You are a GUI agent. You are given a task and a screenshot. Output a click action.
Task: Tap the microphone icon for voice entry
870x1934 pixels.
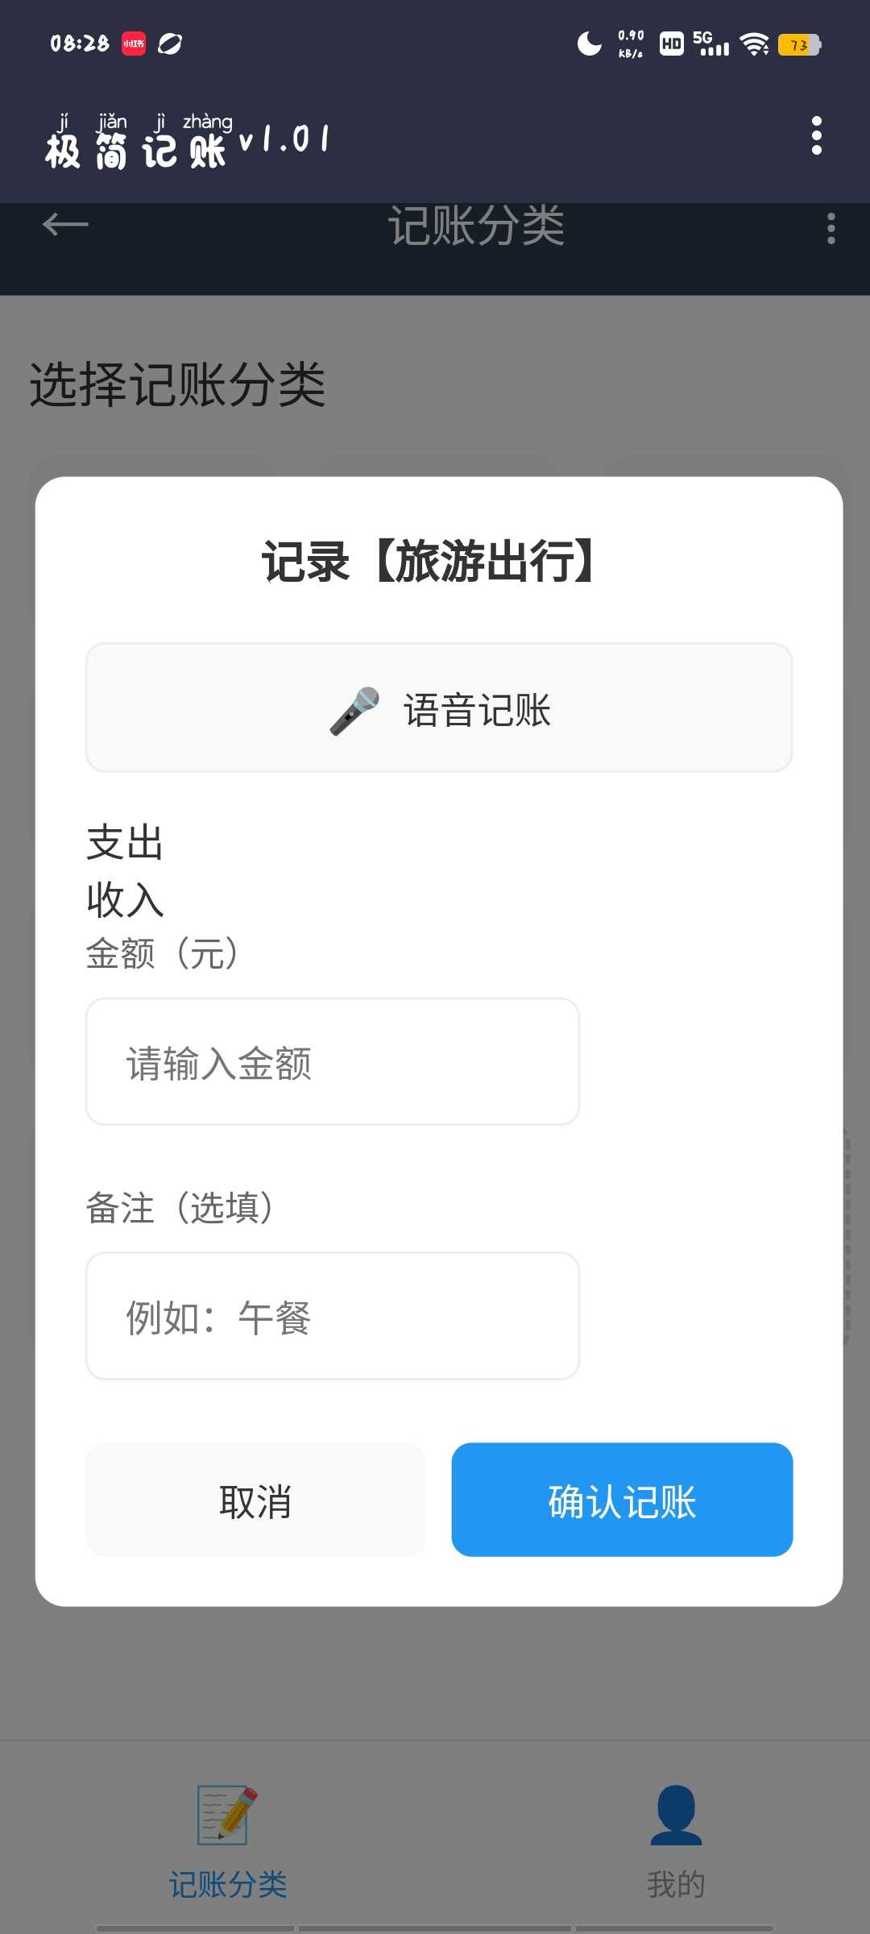354,711
